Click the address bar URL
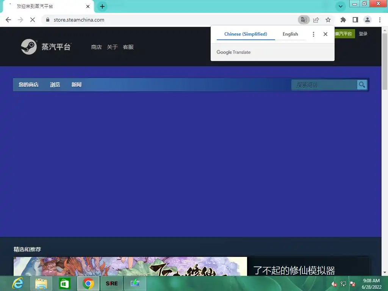 click(79, 20)
